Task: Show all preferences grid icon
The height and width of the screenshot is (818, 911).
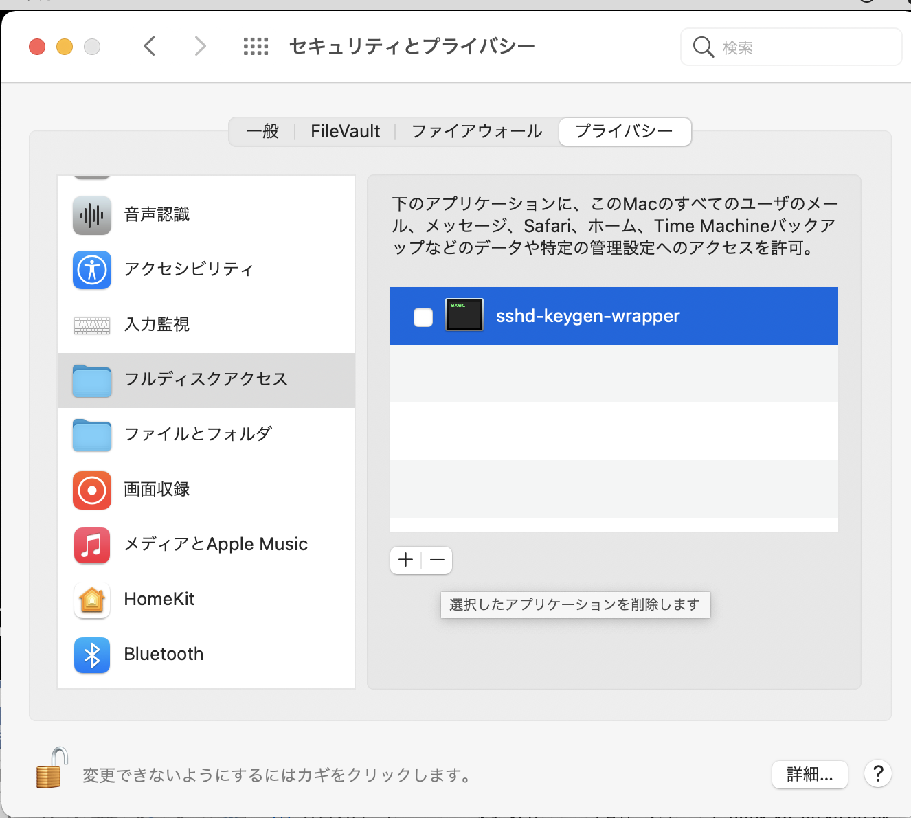Action: [256, 46]
